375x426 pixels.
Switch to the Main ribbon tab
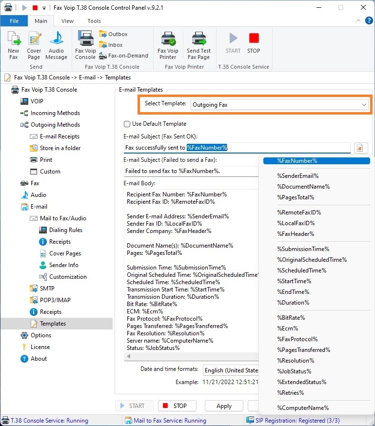pos(41,20)
